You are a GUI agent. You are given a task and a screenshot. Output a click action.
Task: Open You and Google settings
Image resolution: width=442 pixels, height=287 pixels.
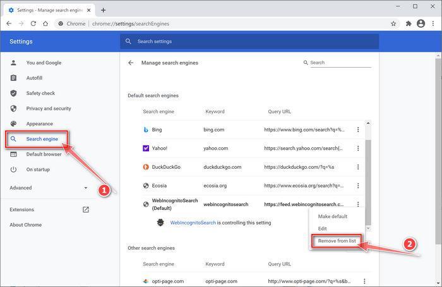point(44,63)
